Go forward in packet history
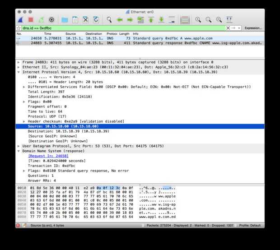The height and width of the screenshot is (250, 280). tap(130, 20)
